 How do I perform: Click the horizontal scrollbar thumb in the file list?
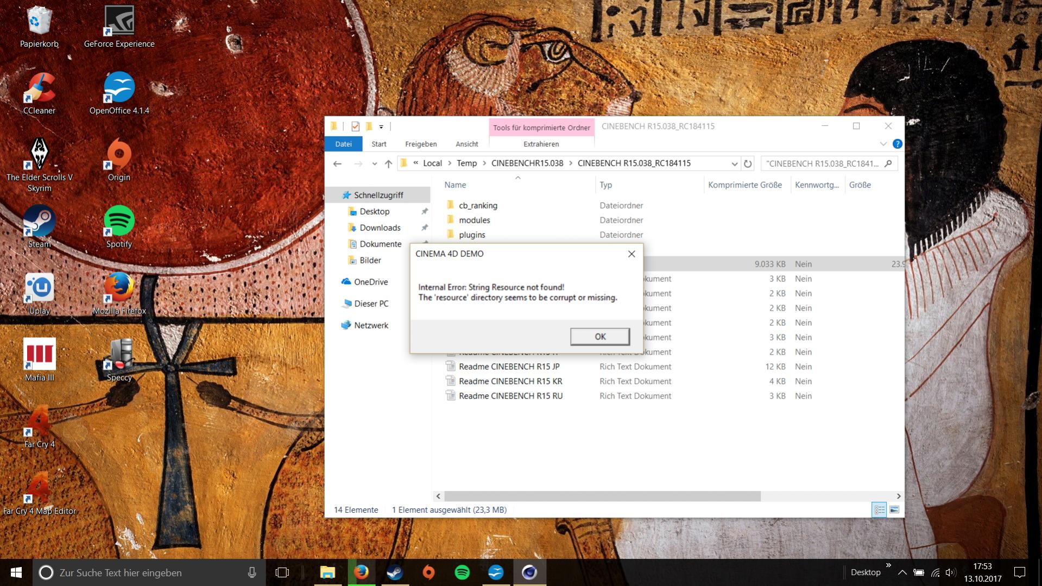click(602, 496)
